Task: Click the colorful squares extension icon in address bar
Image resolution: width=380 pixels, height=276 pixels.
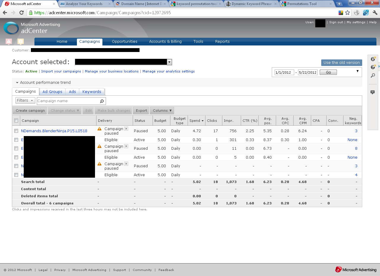Action: (x=341, y=13)
